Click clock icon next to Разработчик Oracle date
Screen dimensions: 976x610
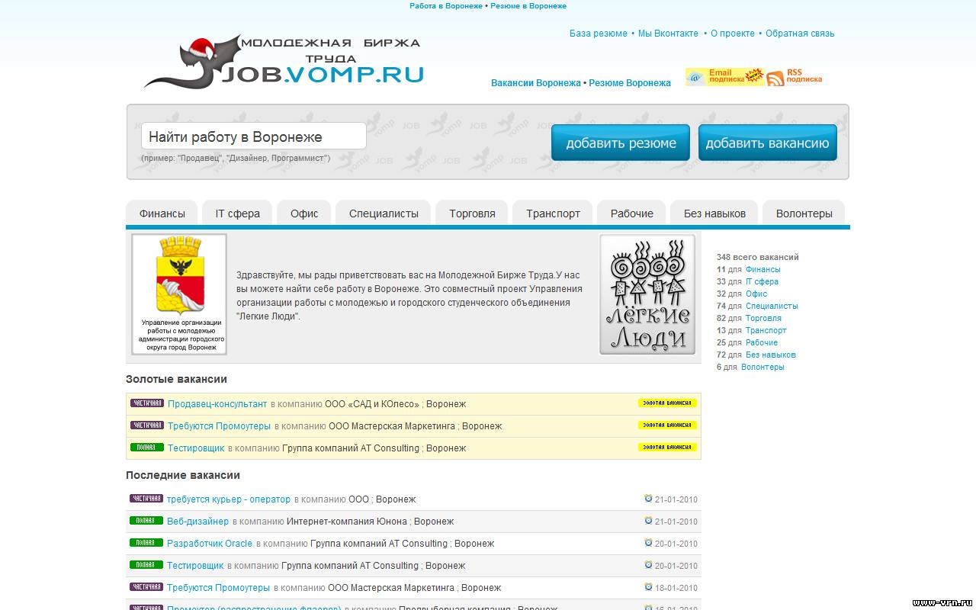648,543
